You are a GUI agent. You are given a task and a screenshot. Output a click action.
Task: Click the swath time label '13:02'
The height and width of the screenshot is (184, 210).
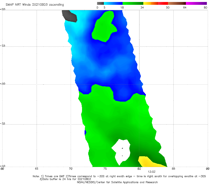pos(152,172)
